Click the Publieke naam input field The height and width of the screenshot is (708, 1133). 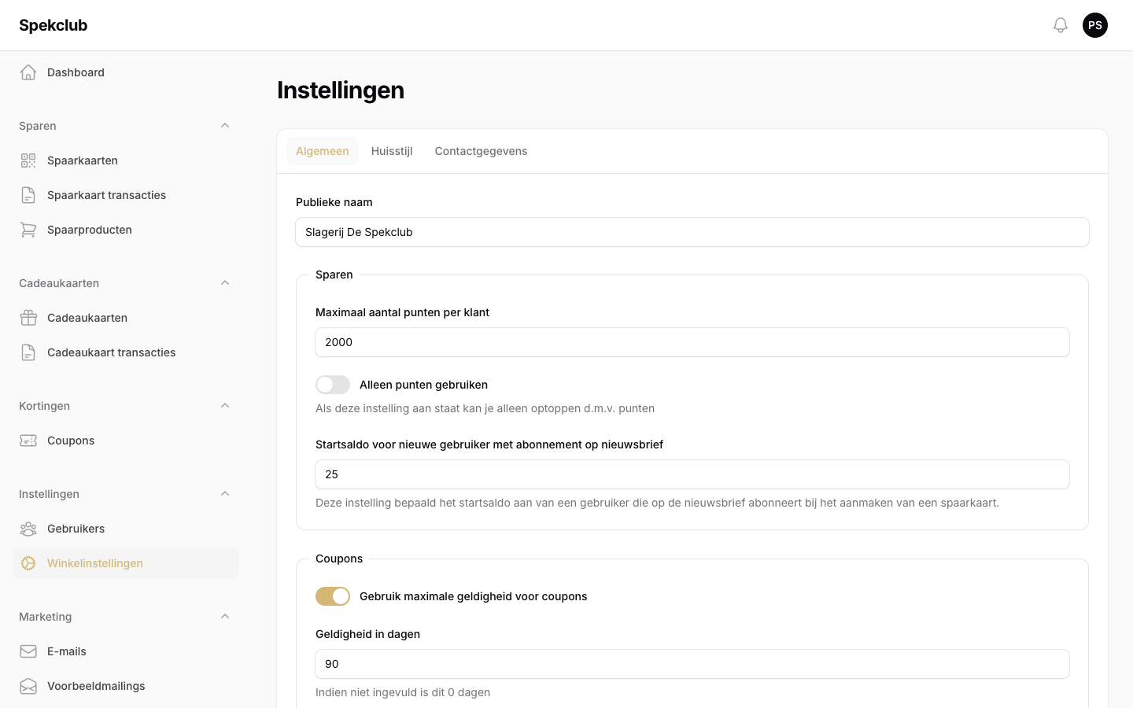[692, 232]
